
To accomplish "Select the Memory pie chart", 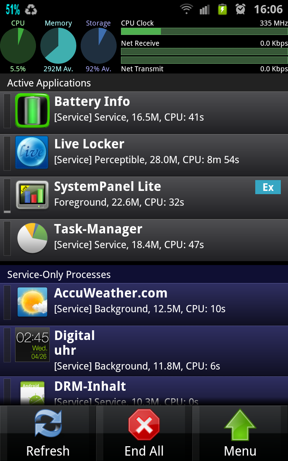I will [58, 46].
